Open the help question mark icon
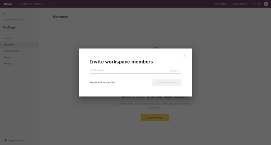This screenshot has height=145, width=271. click(x=259, y=4)
